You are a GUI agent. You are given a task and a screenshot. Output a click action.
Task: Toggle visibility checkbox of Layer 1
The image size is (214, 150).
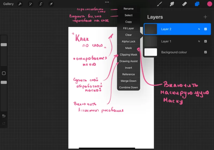click(x=205, y=41)
